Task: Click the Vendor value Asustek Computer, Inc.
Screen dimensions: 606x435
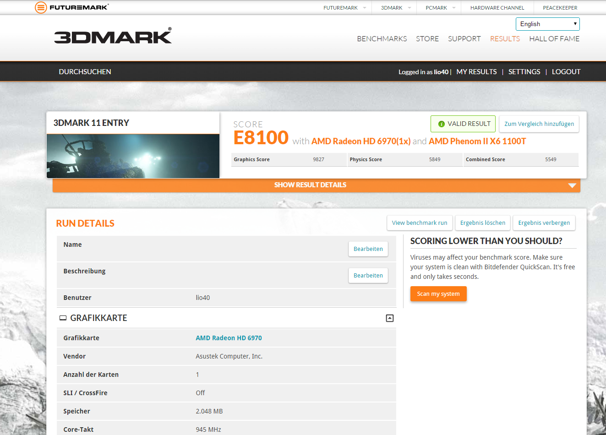Action: (x=229, y=356)
